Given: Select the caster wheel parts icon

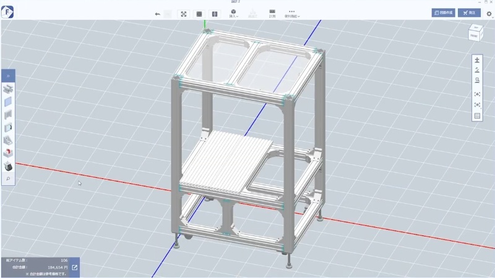Looking at the screenshot, I should point(9,165).
